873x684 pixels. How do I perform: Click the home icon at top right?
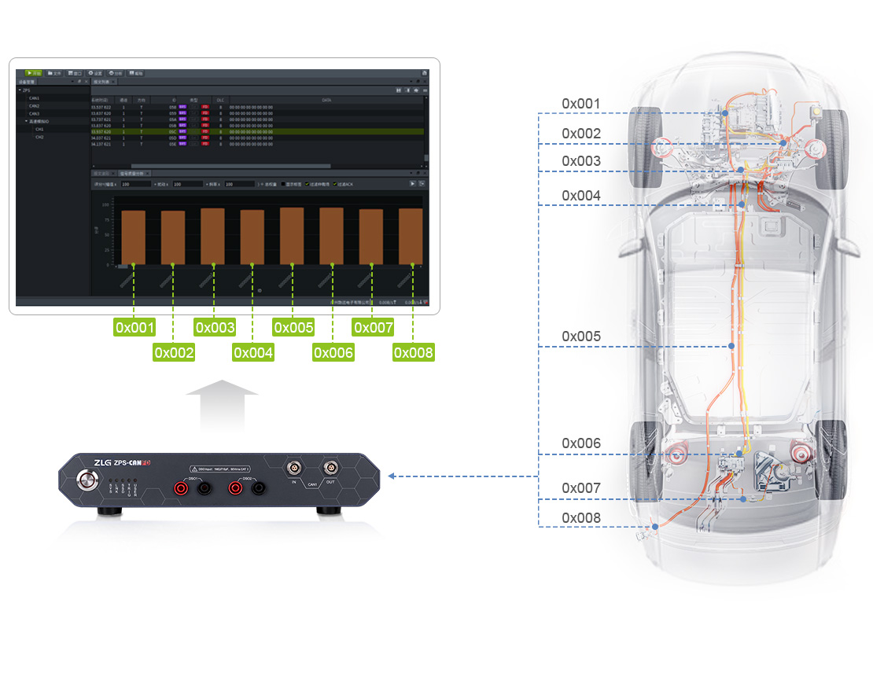[x=425, y=72]
